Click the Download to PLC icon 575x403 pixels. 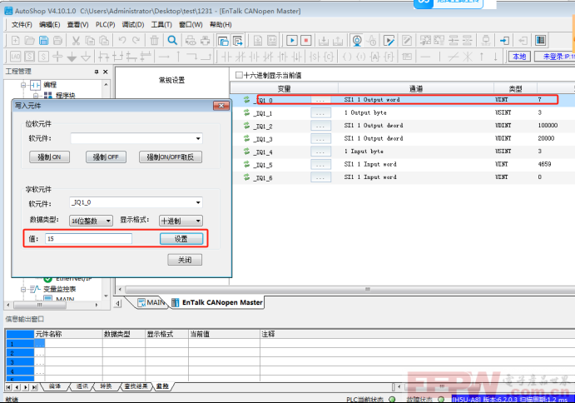(x=324, y=40)
